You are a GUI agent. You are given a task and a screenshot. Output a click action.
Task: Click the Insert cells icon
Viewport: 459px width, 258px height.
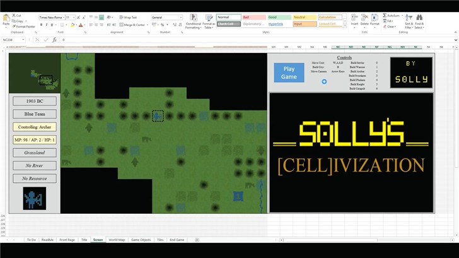(354, 18)
